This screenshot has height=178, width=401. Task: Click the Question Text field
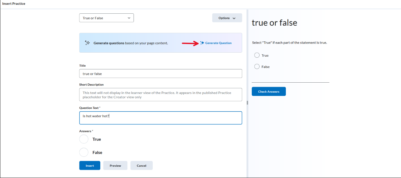click(x=161, y=118)
